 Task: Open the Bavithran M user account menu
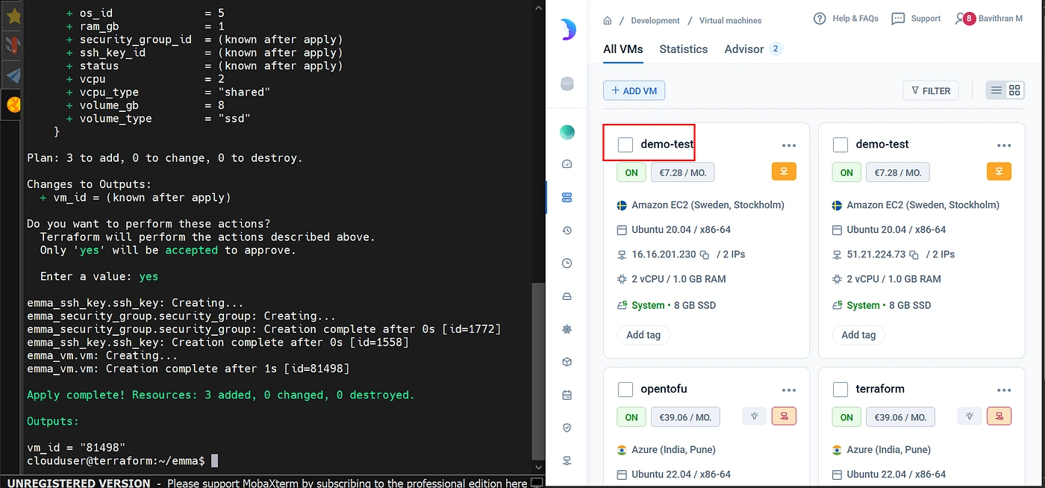988,19
